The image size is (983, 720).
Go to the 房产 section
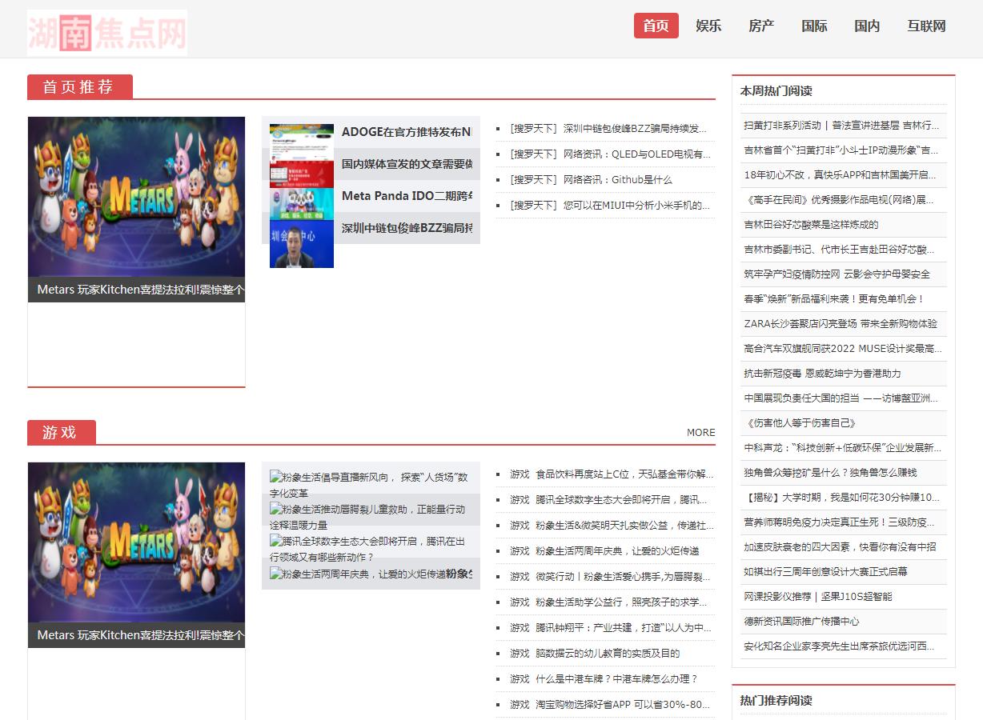coord(761,26)
